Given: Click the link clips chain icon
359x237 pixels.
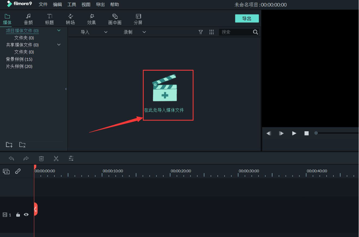Looking at the screenshot, I should [18, 171].
